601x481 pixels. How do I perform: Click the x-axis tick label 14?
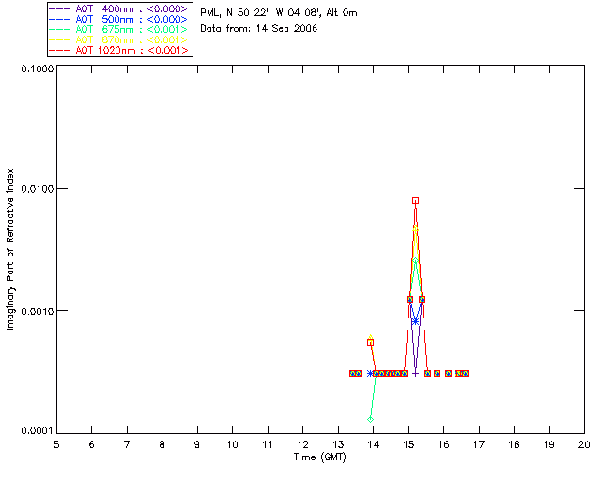click(x=374, y=445)
